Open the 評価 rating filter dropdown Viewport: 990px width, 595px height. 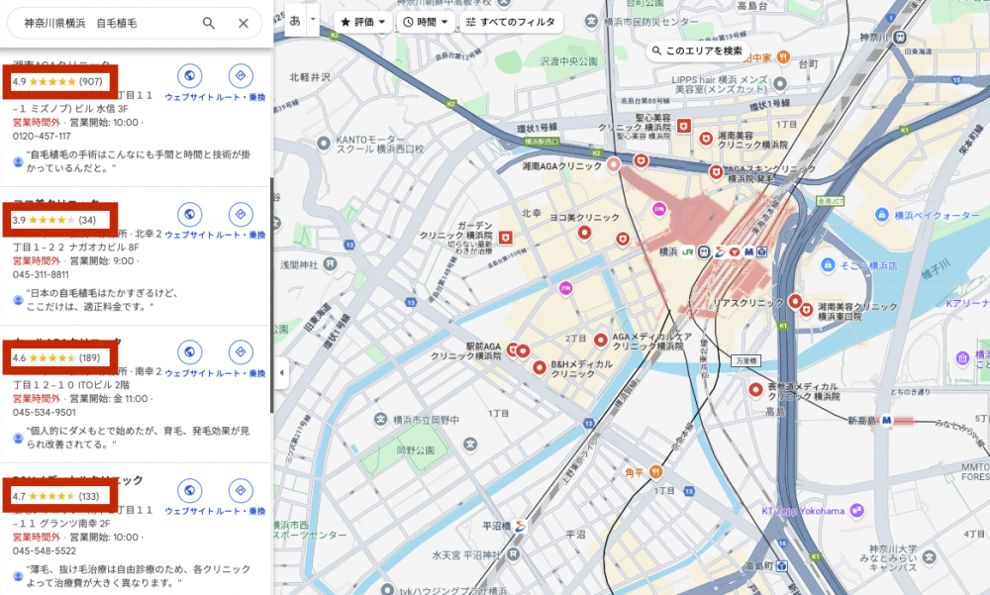361,22
